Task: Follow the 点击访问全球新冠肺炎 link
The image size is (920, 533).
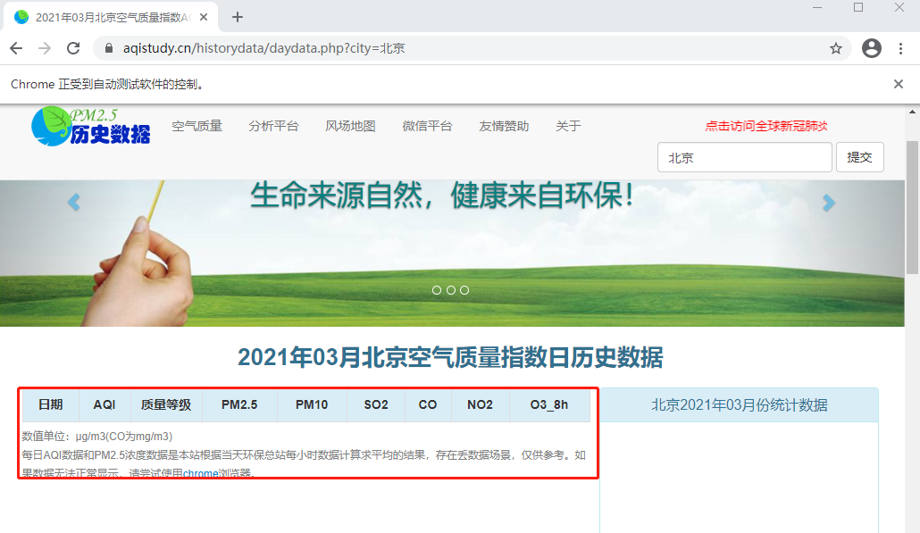Action: (766, 126)
